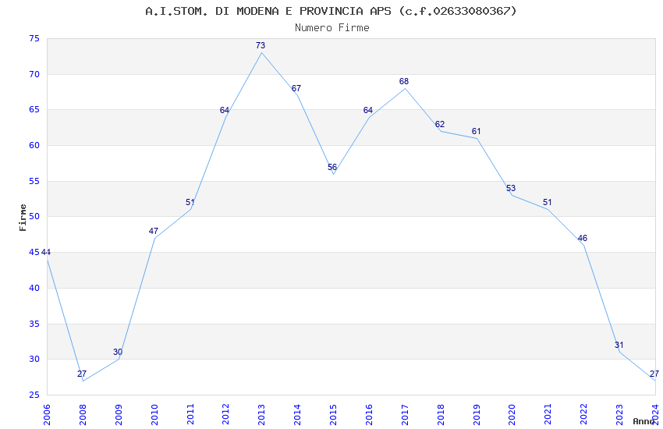Click x-axis year label 2011
This screenshot has width=663, height=429.
coord(190,414)
